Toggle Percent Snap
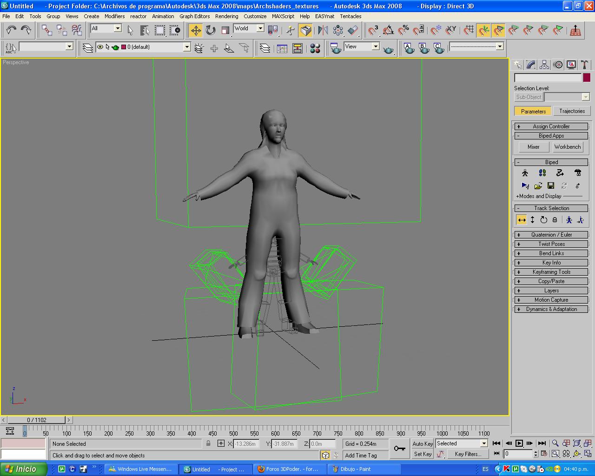Screen dimensions: 595x476 (403, 30)
